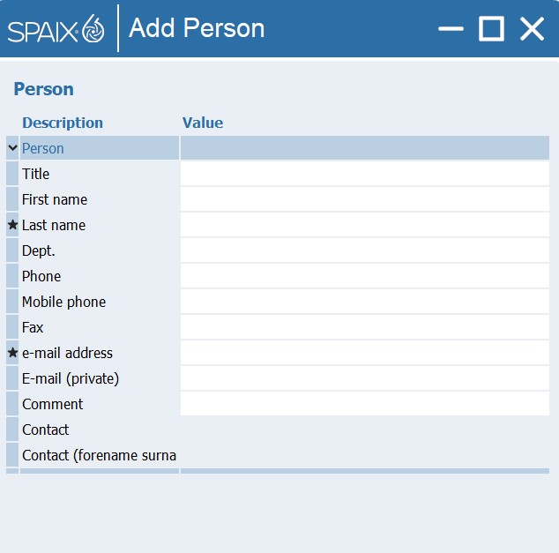Focus the Fax value field
The width and height of the screenshot is (559, 553).
pos(365,327)
